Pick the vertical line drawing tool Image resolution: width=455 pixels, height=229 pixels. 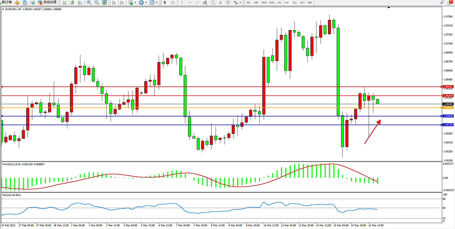pyautogui.click(x=182, y=2)
